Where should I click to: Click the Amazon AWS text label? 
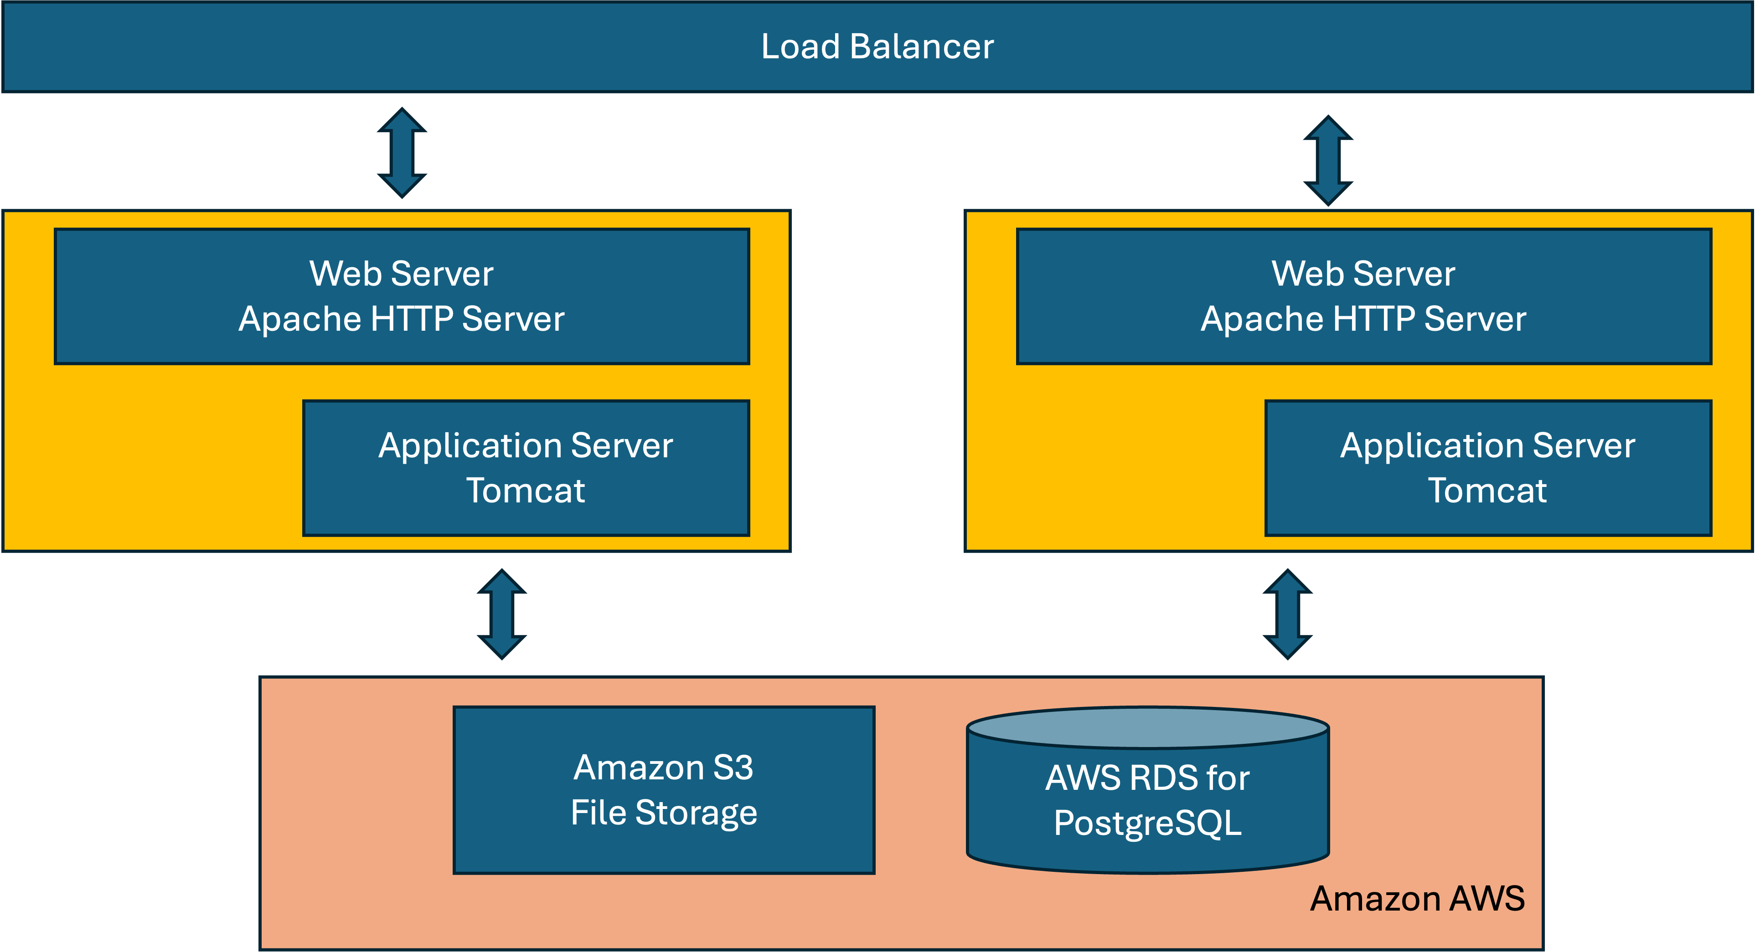coord(1417,898)
